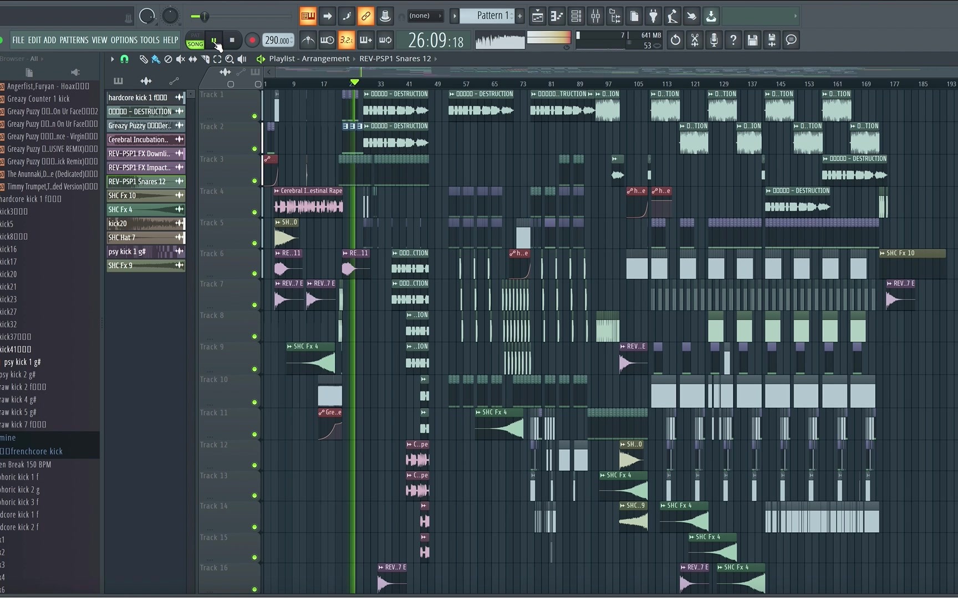Click the master volume slider knob
Screen dimensions: 958x598
(205, 17)
